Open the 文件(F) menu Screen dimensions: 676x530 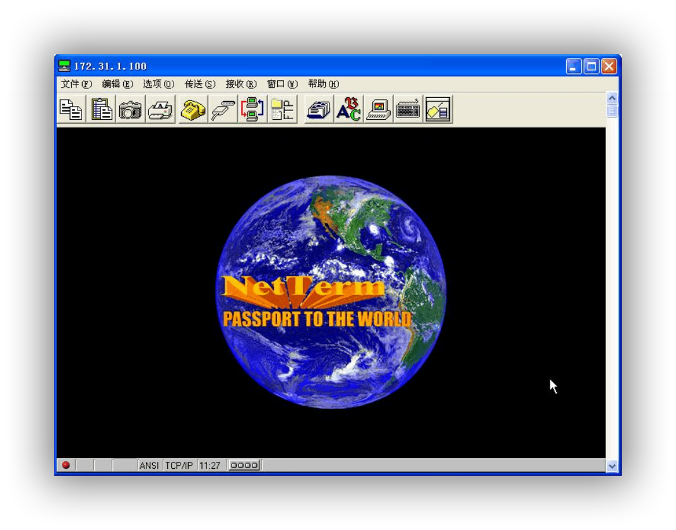point(76,84)
